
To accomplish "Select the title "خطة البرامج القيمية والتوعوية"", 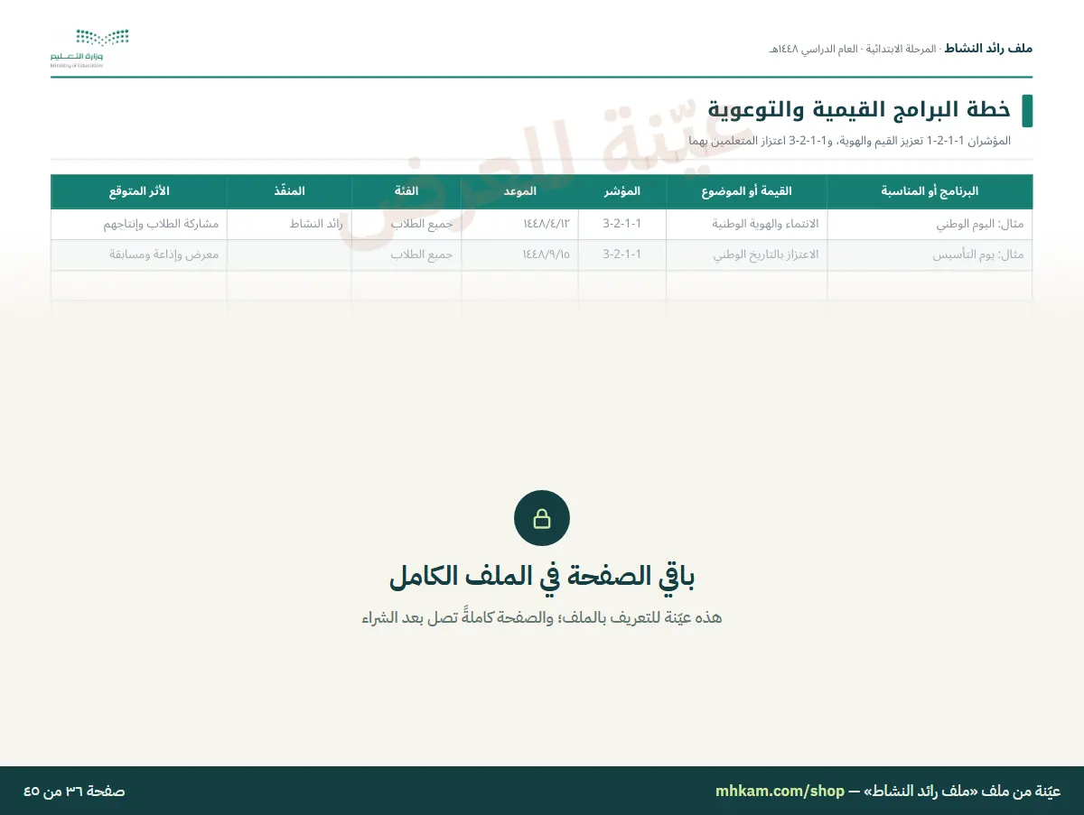I will pos(859,109).
